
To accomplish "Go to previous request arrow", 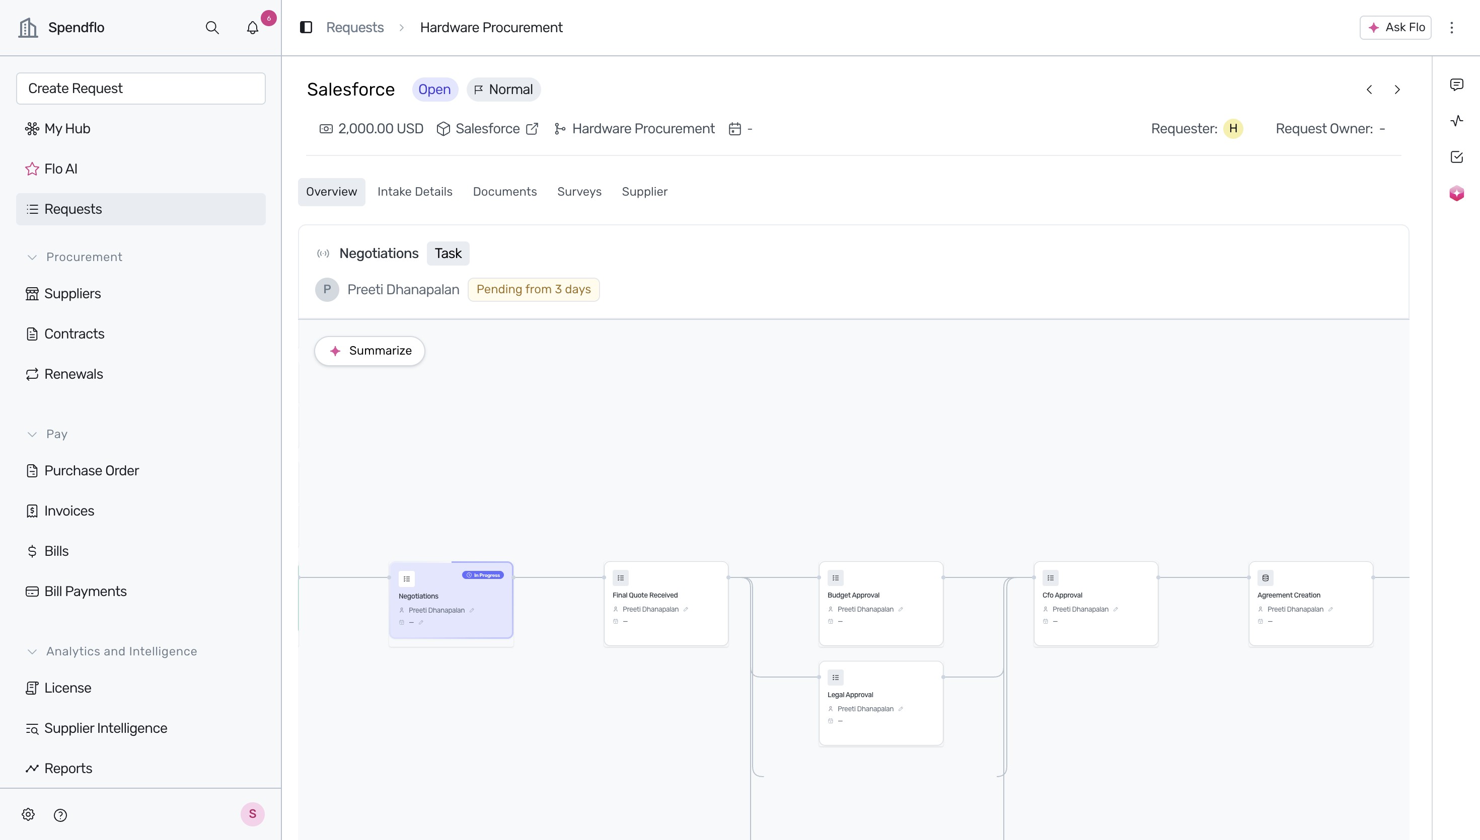I will tap(1370, 90).
